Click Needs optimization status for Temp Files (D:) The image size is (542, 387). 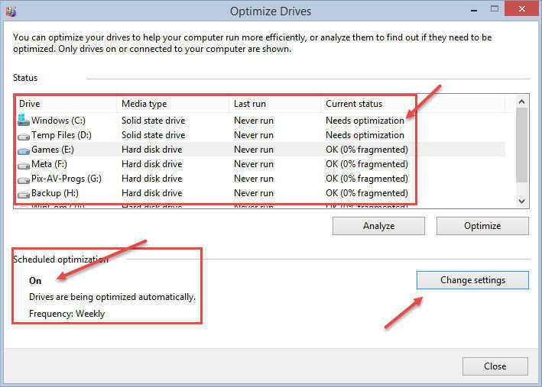[x=365, y=135]
